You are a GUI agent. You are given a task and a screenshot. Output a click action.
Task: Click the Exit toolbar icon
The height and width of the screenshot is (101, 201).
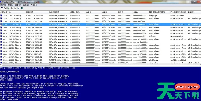[x=22, y=8]
